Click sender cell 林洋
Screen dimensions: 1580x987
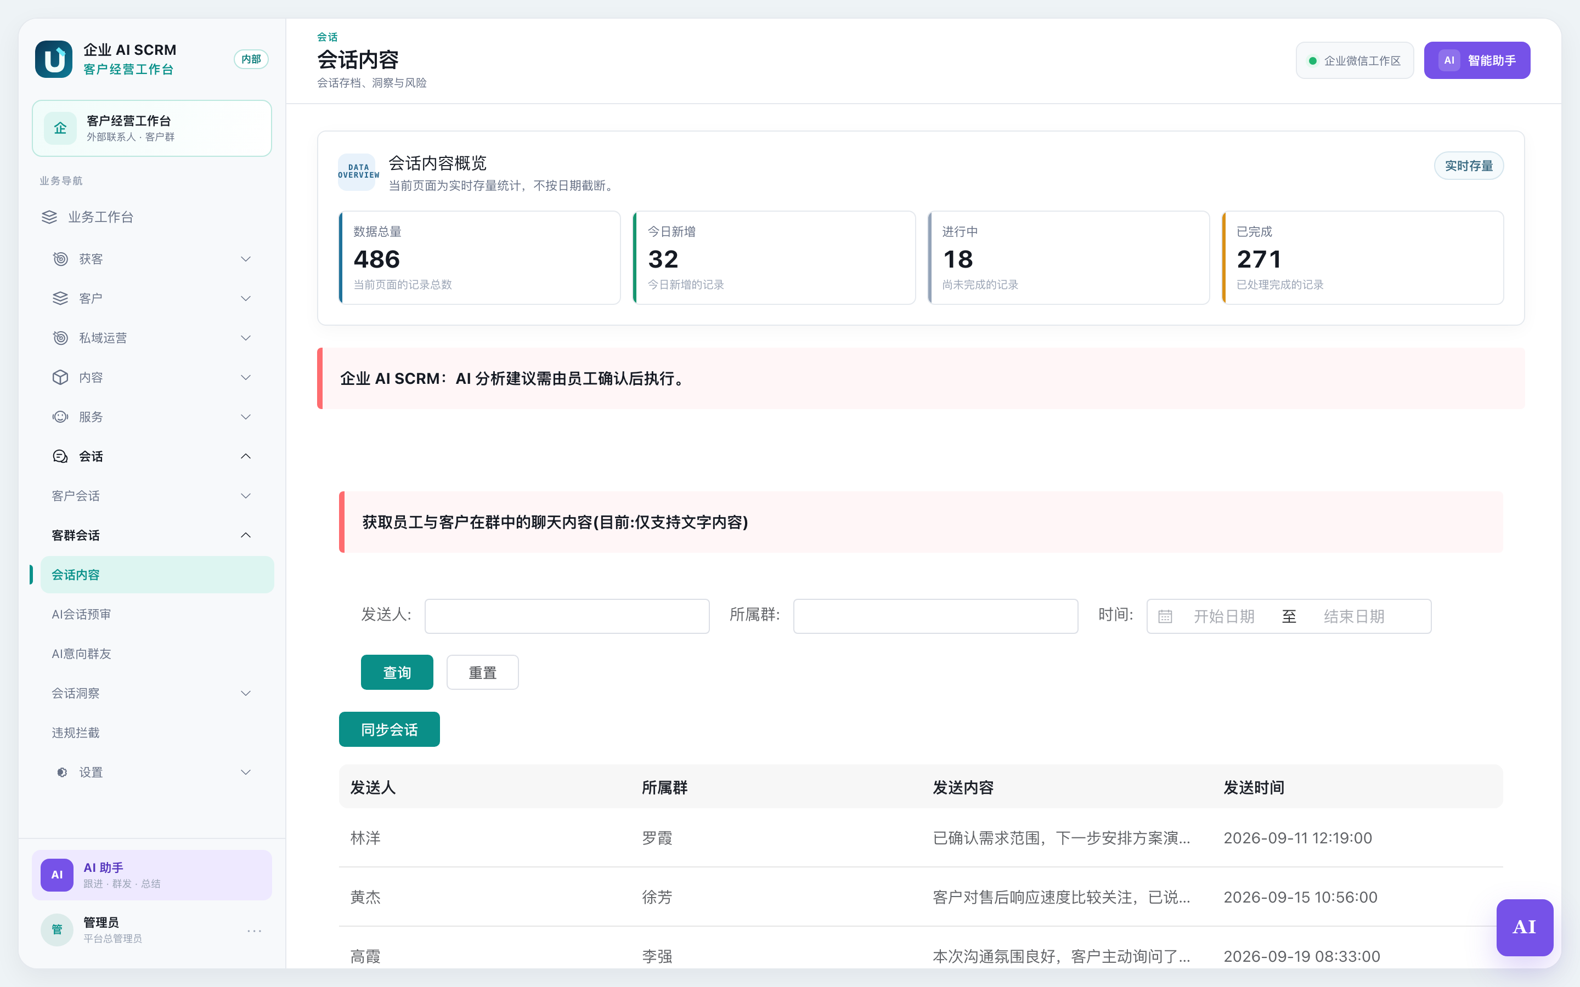click(365, 837)
